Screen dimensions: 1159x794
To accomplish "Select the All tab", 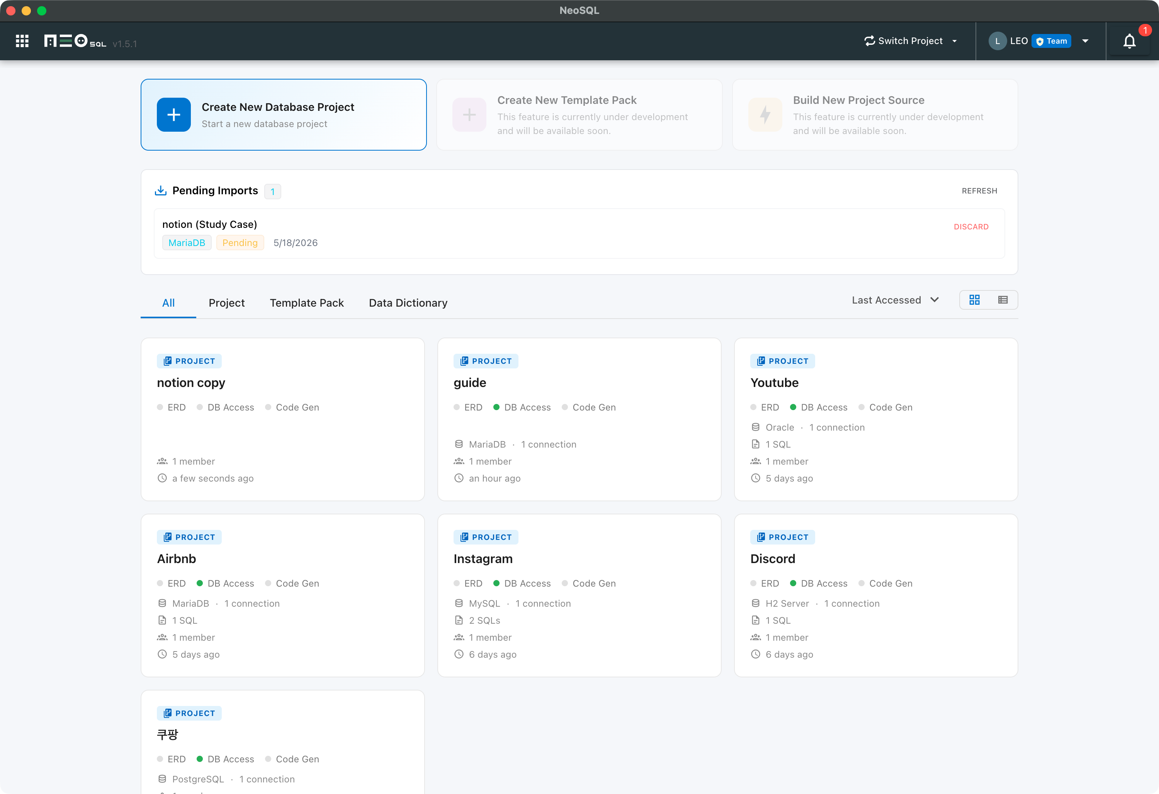I will 168,302.
